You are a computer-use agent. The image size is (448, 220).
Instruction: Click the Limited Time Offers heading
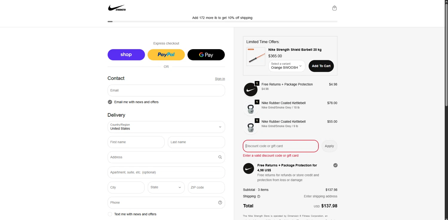(x=263, y=42)
